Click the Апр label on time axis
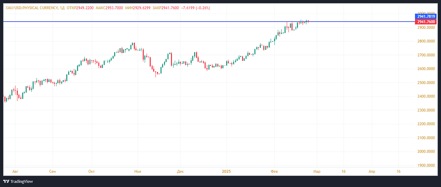The image size is (441, 187). pos(372,171)
